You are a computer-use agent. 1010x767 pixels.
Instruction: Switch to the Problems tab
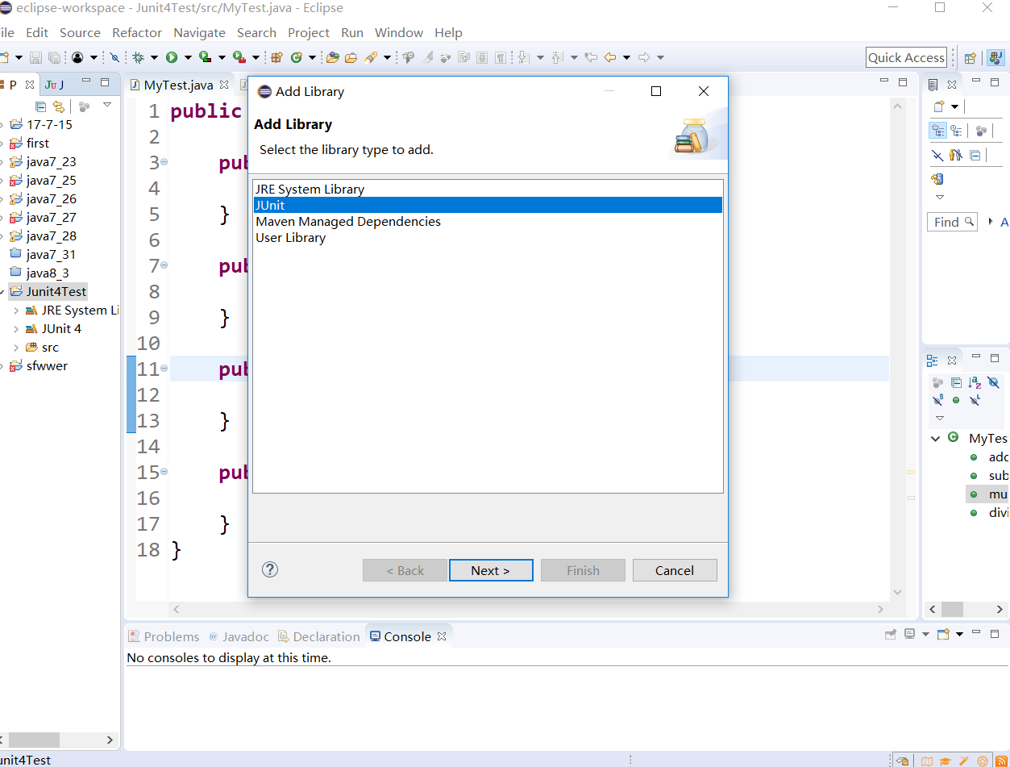click(164, 636)
